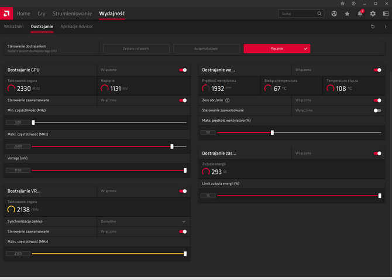This screenshot has width=392, height=280.
Task: Click the current temperature gauge showing 67 °C
Action: tap(268, 88)
